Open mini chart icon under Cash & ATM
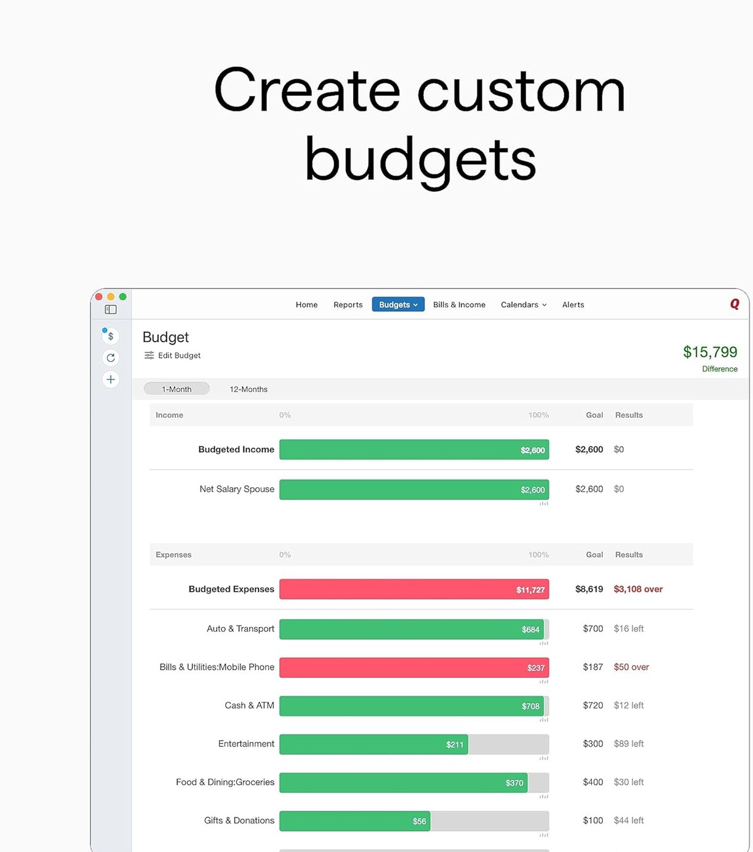 pos(544,720)
